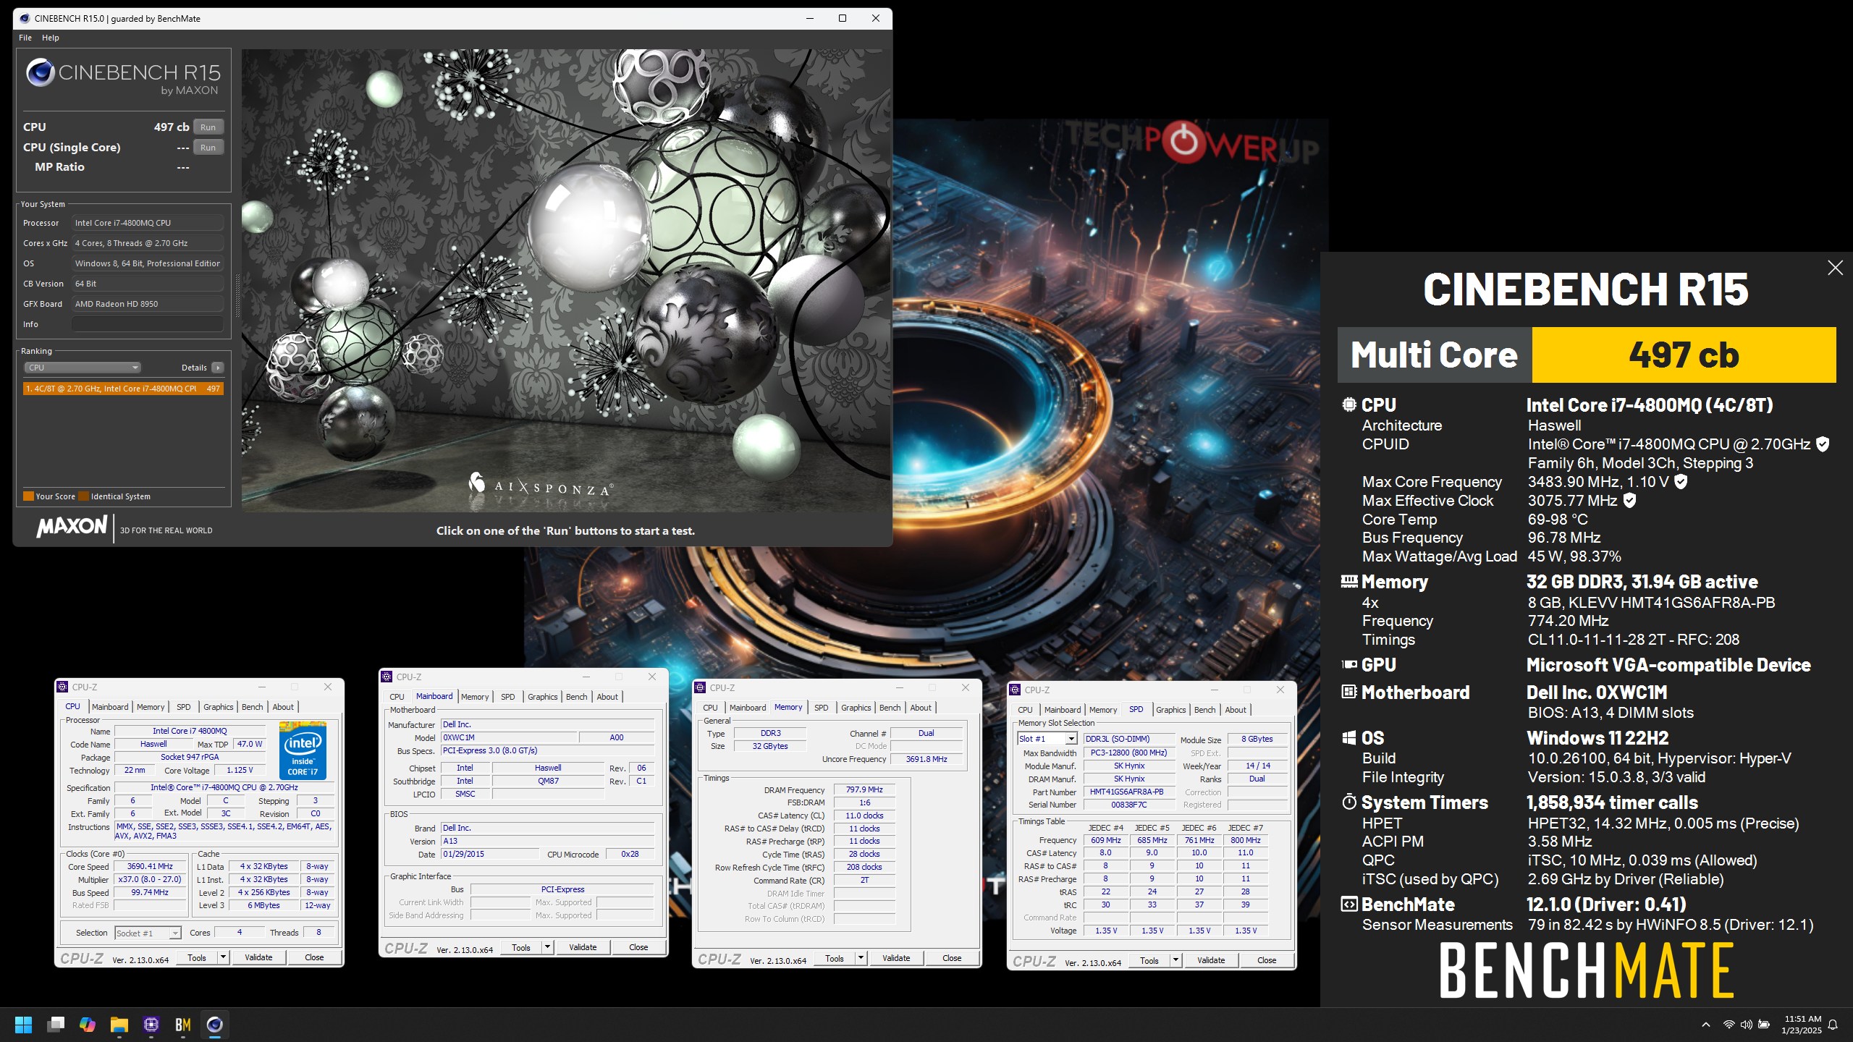
Task: Click the BenchMate CPU chip icon
Action: point(1349,404)
